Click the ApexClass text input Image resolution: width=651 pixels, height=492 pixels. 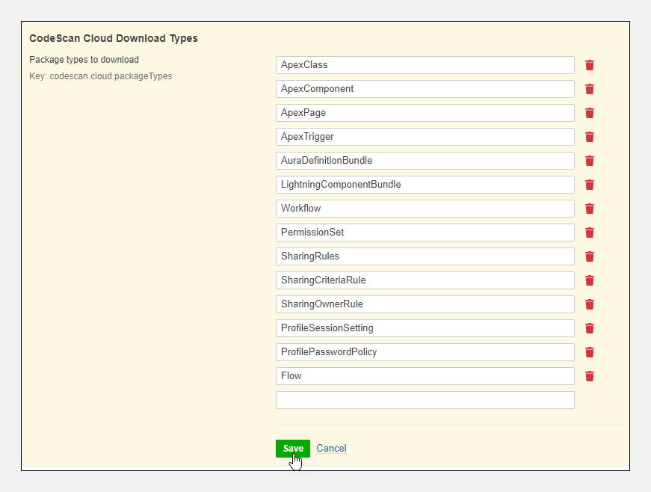coord(425,65)
